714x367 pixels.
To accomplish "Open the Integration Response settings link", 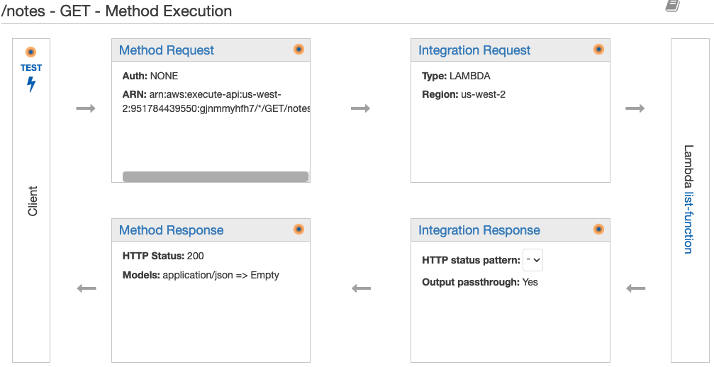I will [x=479, y=230].
